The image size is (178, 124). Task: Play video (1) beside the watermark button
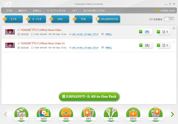[x=141, y=45]
